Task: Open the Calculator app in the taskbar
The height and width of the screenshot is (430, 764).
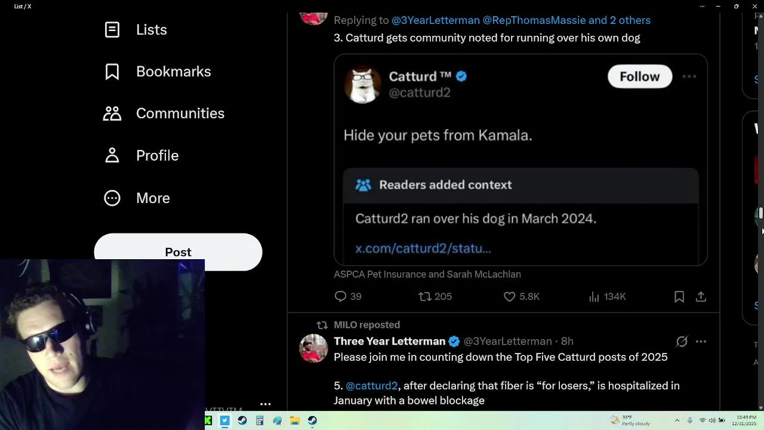Action: [x=260, y=421]
